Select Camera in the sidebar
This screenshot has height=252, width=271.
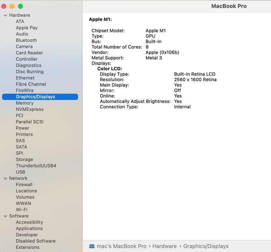point(24,46)
